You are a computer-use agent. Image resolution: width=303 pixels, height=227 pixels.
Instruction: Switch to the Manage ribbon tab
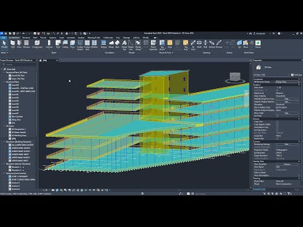pyautogui.click(x=126, y=38)
